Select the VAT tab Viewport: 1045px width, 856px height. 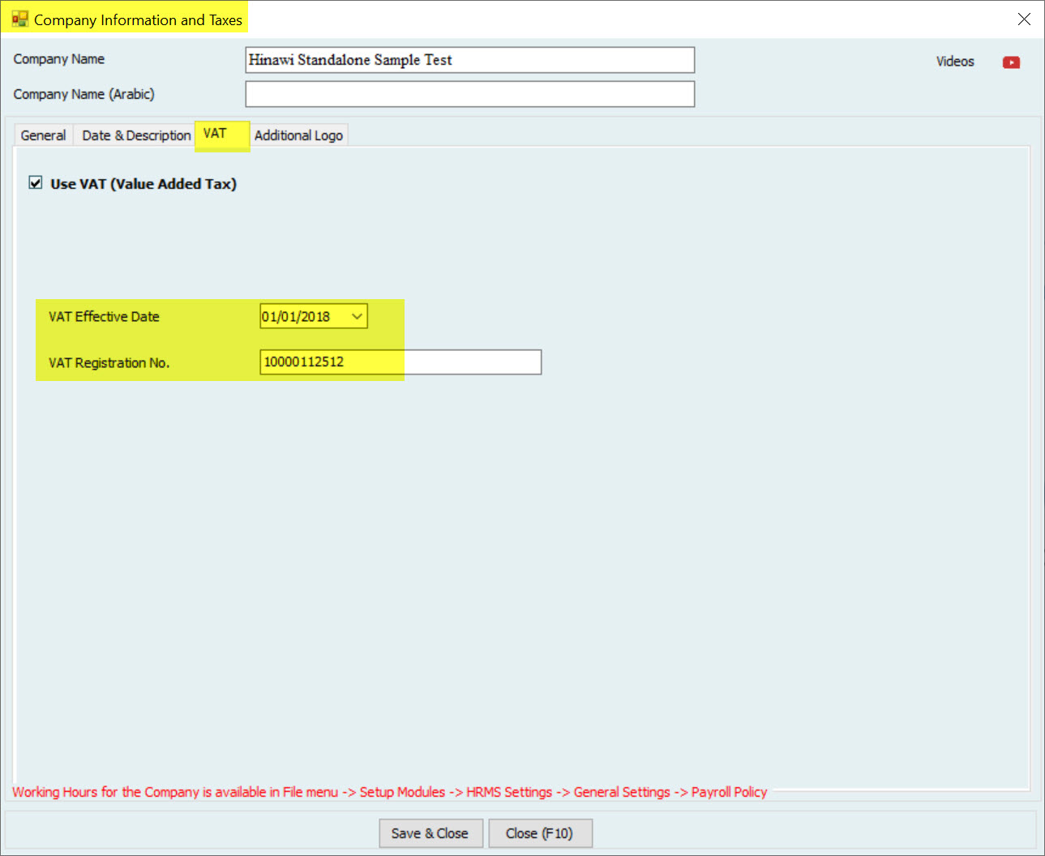(x=222, y=134)
